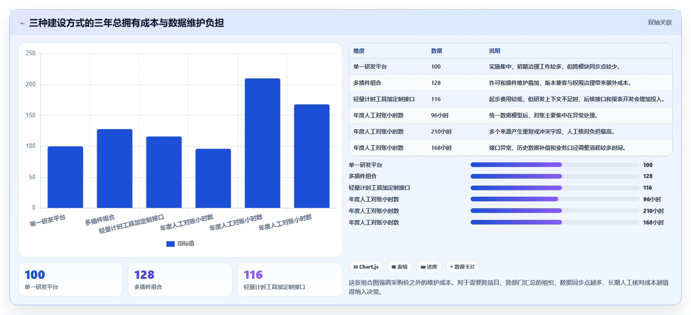The width and height of the screenshot is (691, 315).
Task: Click the 双轴关联 label in the header
Action: pos(659,23)
